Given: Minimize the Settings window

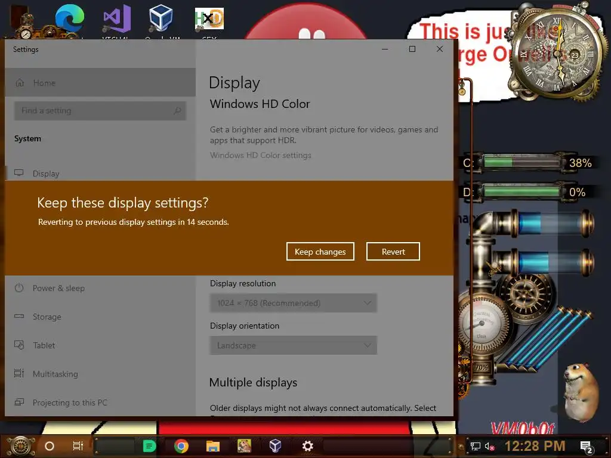Looking at the screenshot, I should pyautogui.click(x=385, y=49).
